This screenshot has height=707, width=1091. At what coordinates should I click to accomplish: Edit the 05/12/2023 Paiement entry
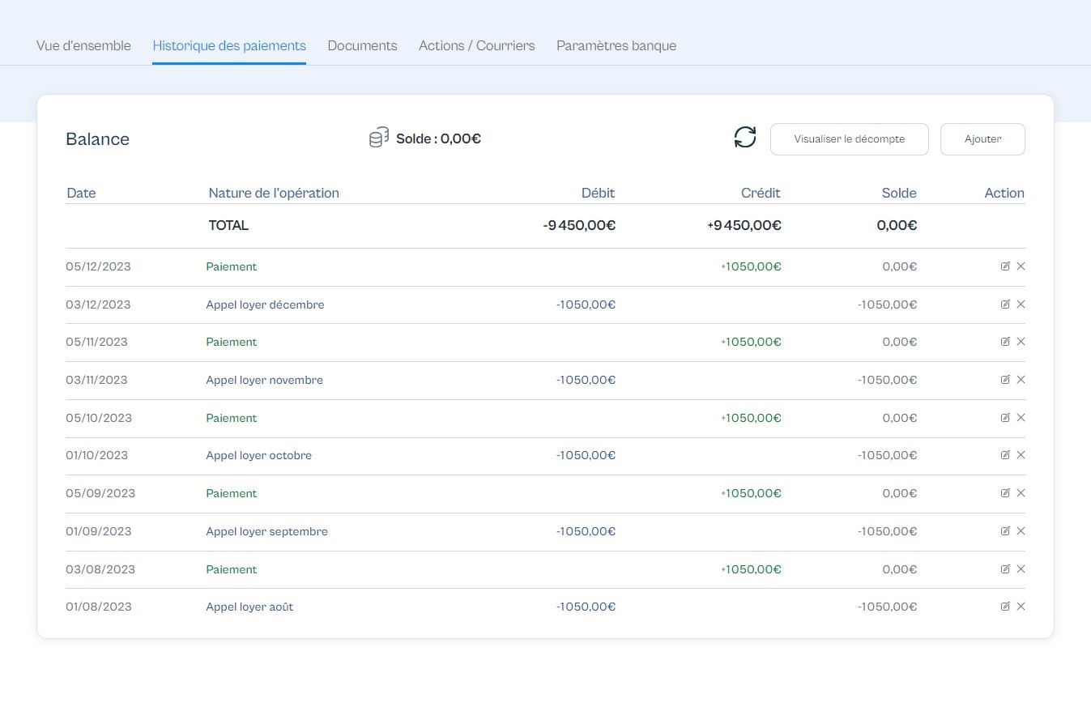(x=1005, y=266)
